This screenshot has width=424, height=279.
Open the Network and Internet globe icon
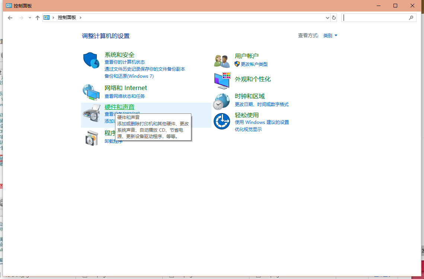click(91, 92)
